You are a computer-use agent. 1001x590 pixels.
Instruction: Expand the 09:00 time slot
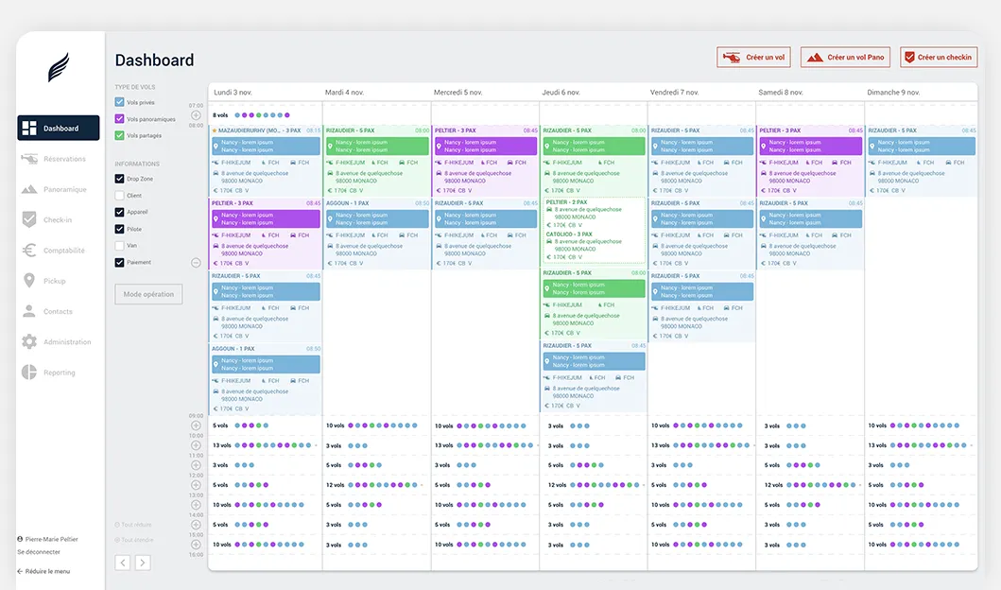tap(196, 425)
